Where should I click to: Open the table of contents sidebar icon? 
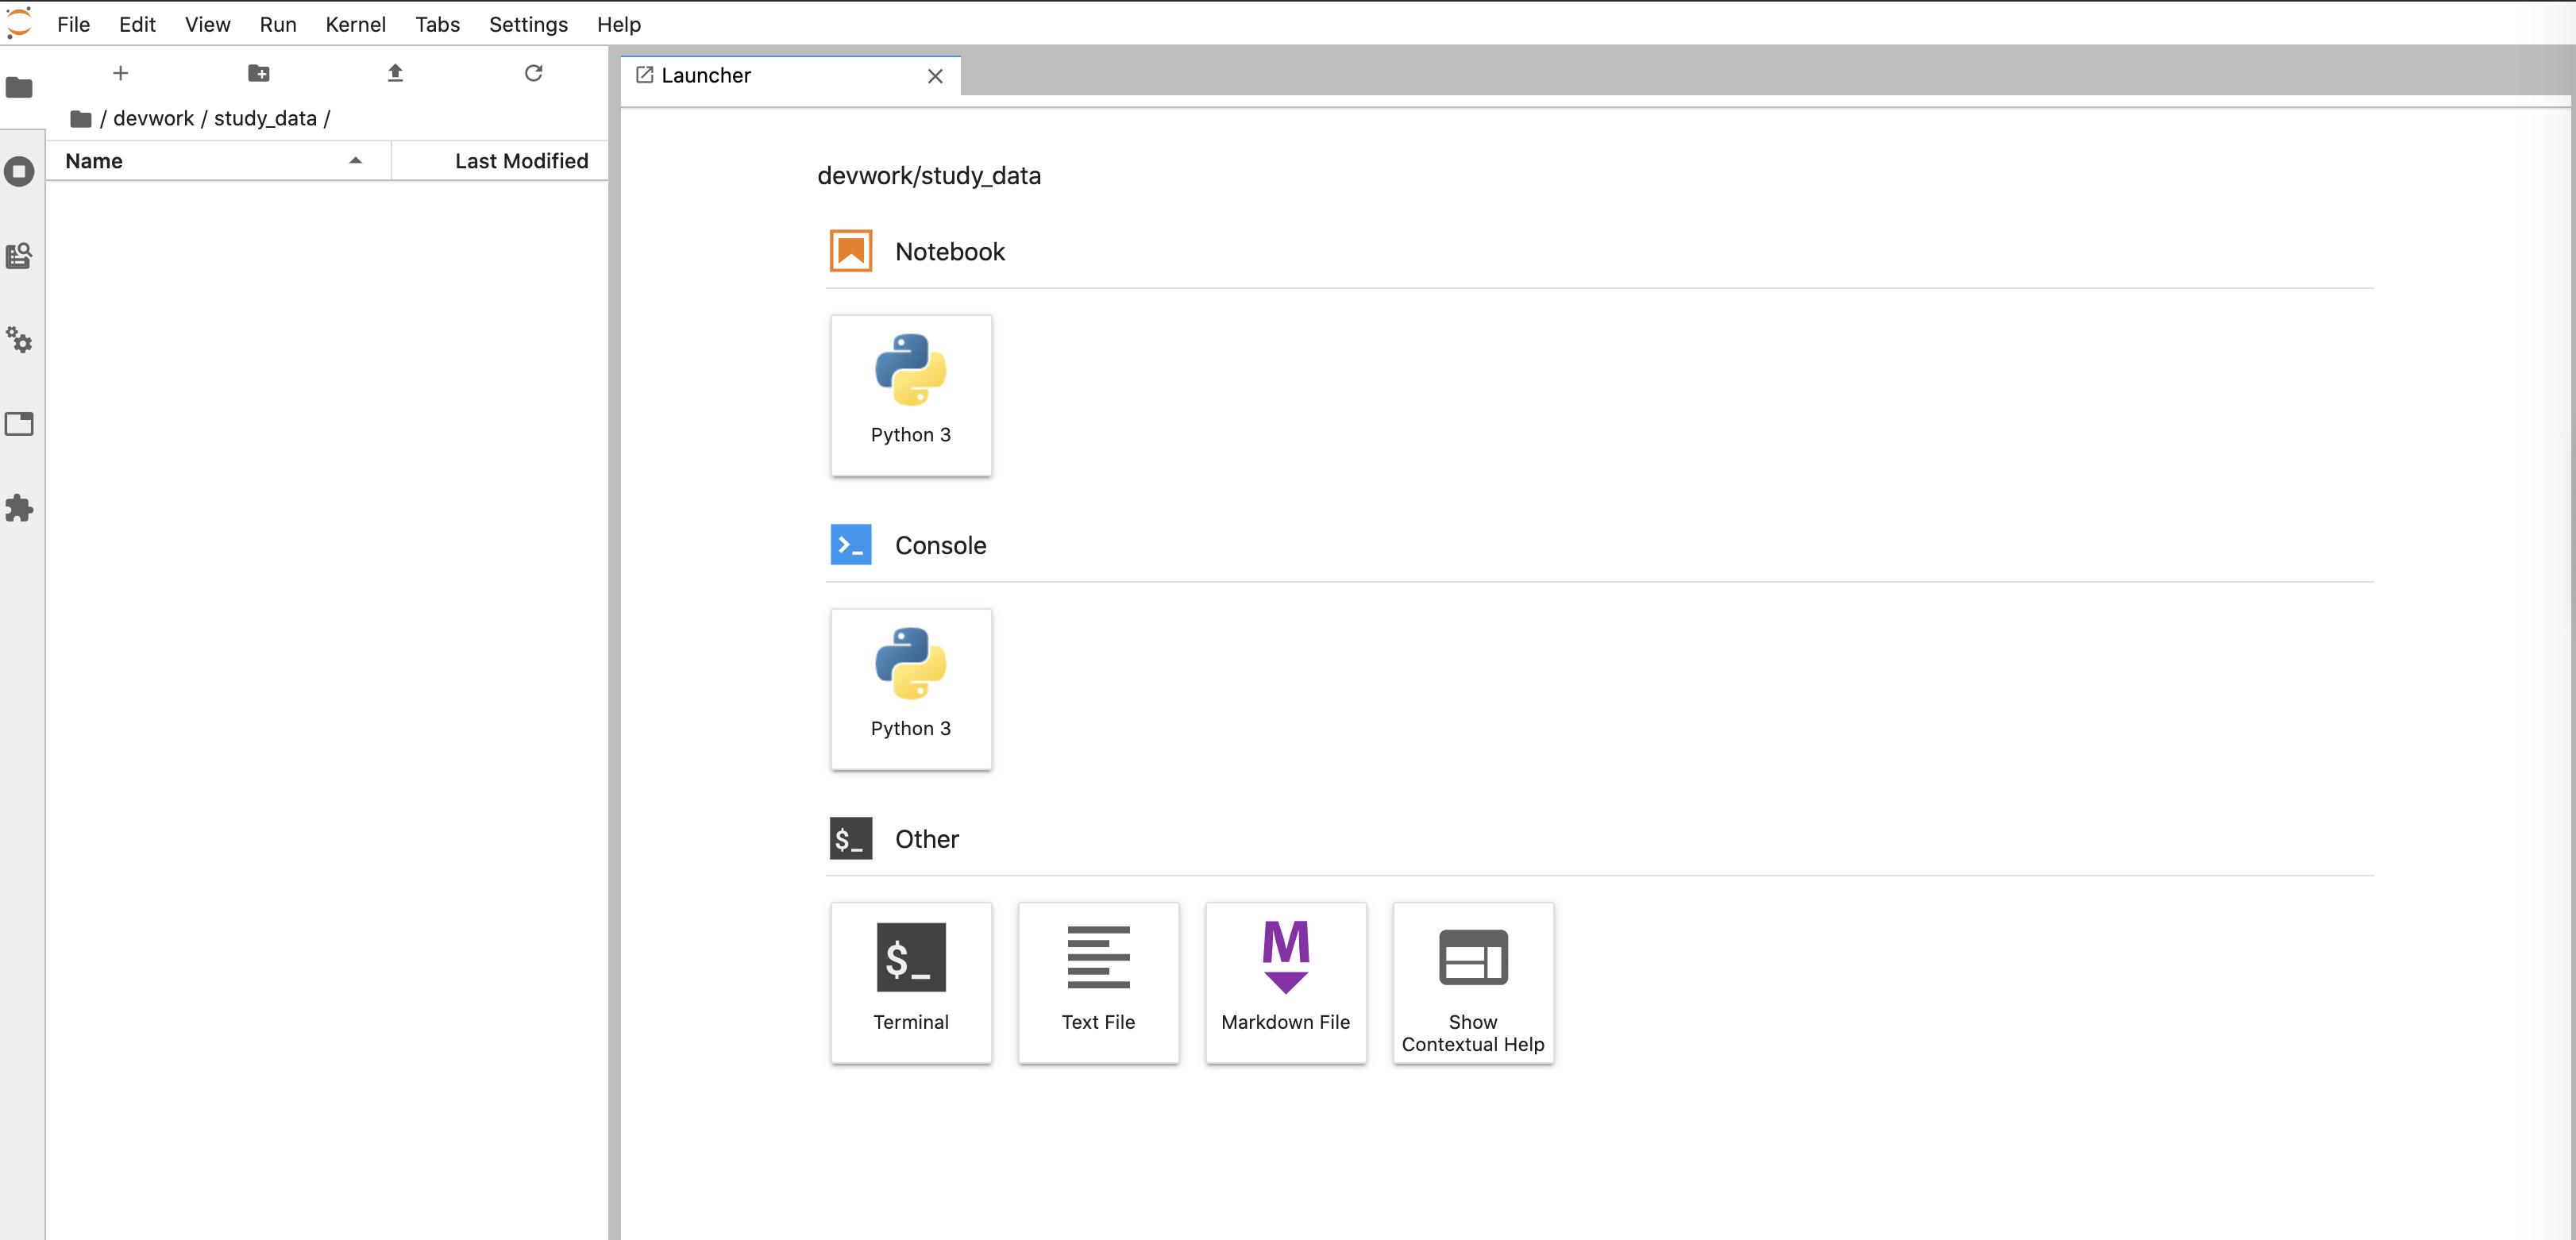[x=19, y=256]
